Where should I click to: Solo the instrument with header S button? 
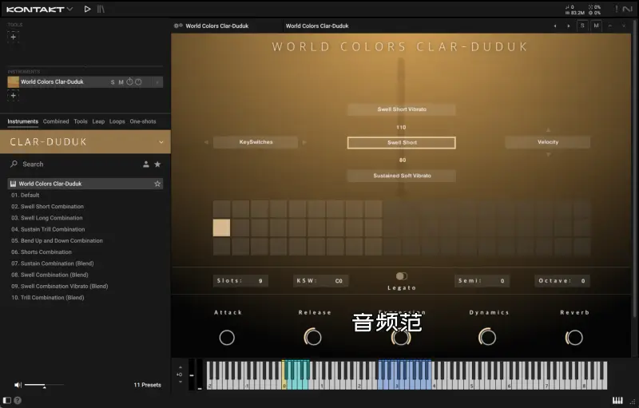pyautogui.click(x=582, y=26)
